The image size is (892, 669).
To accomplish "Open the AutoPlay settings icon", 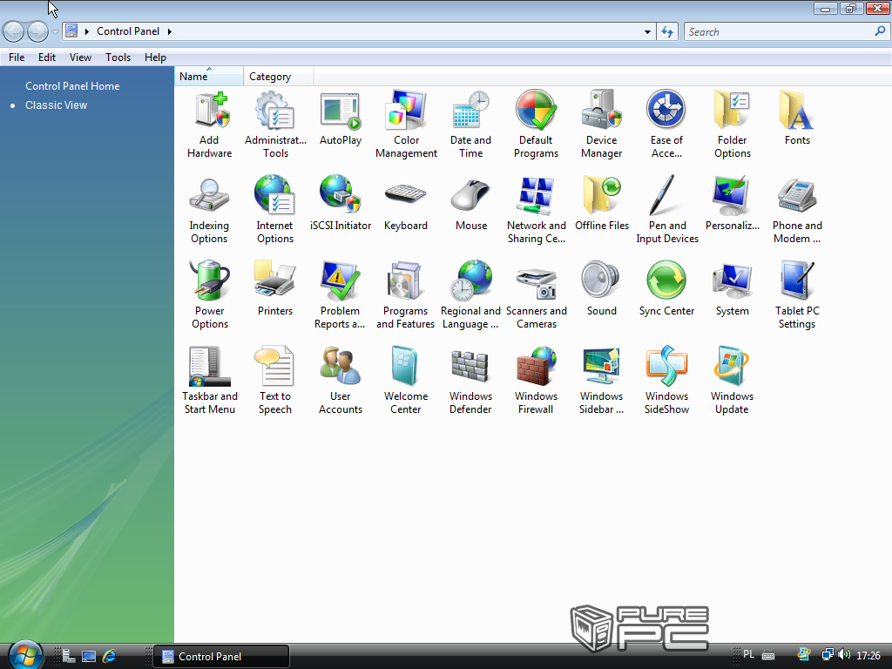I will [x=341, y=118].
